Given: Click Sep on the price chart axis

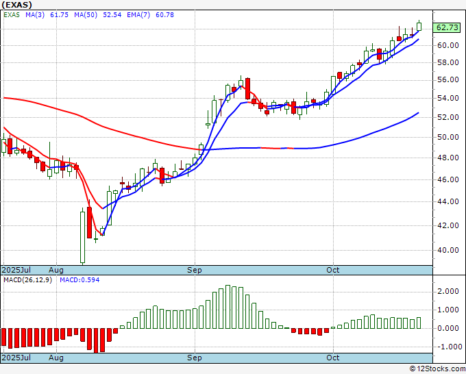Looking at the screenshot, I should [195, 270].
